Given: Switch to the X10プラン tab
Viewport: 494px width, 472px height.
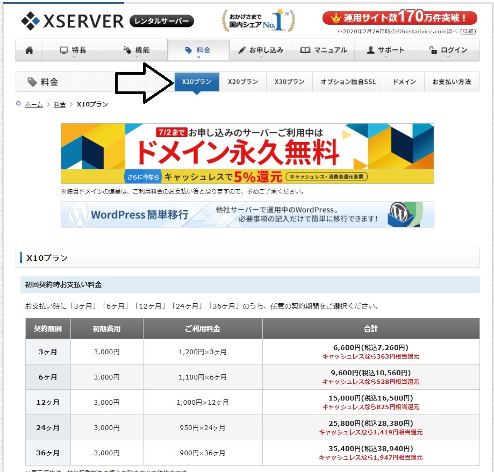Looking at the screenshot, I should (x=197, y=82).
